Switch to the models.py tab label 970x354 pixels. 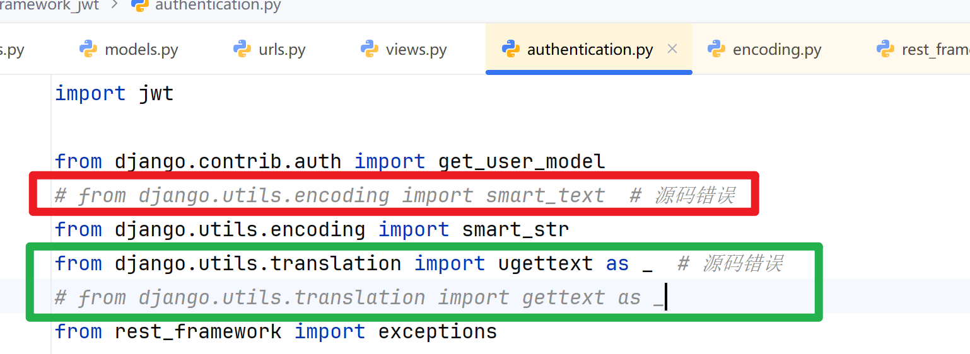pyautogui.click(x=141, y=50)
